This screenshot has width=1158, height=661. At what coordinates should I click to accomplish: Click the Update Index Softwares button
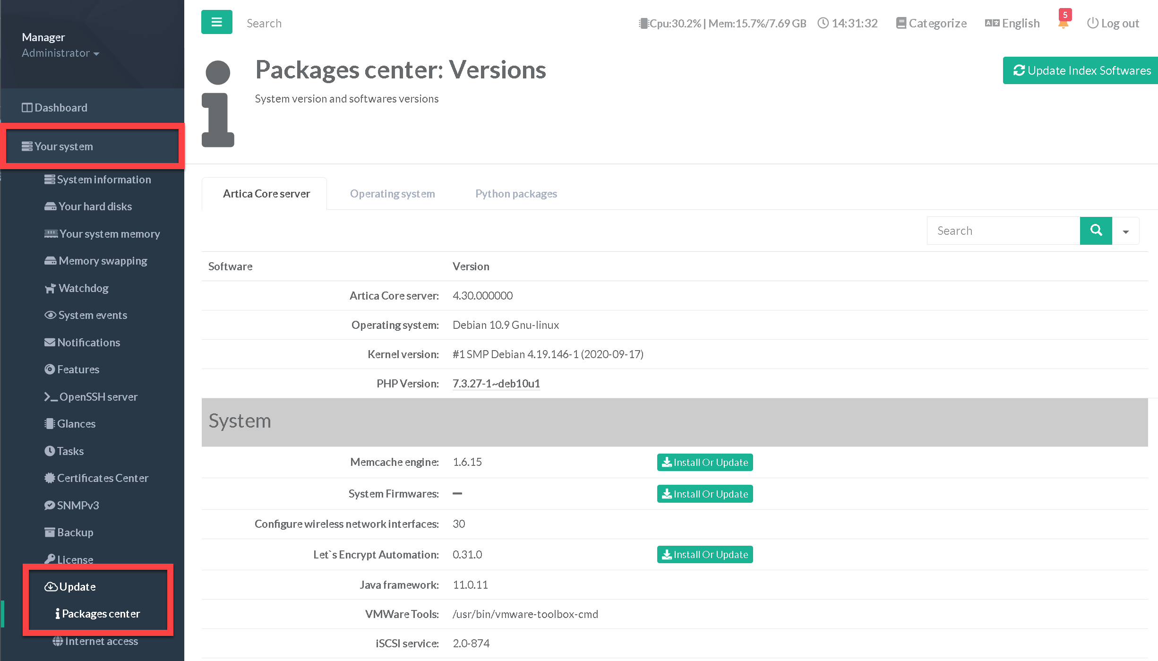pos(1081,70)
